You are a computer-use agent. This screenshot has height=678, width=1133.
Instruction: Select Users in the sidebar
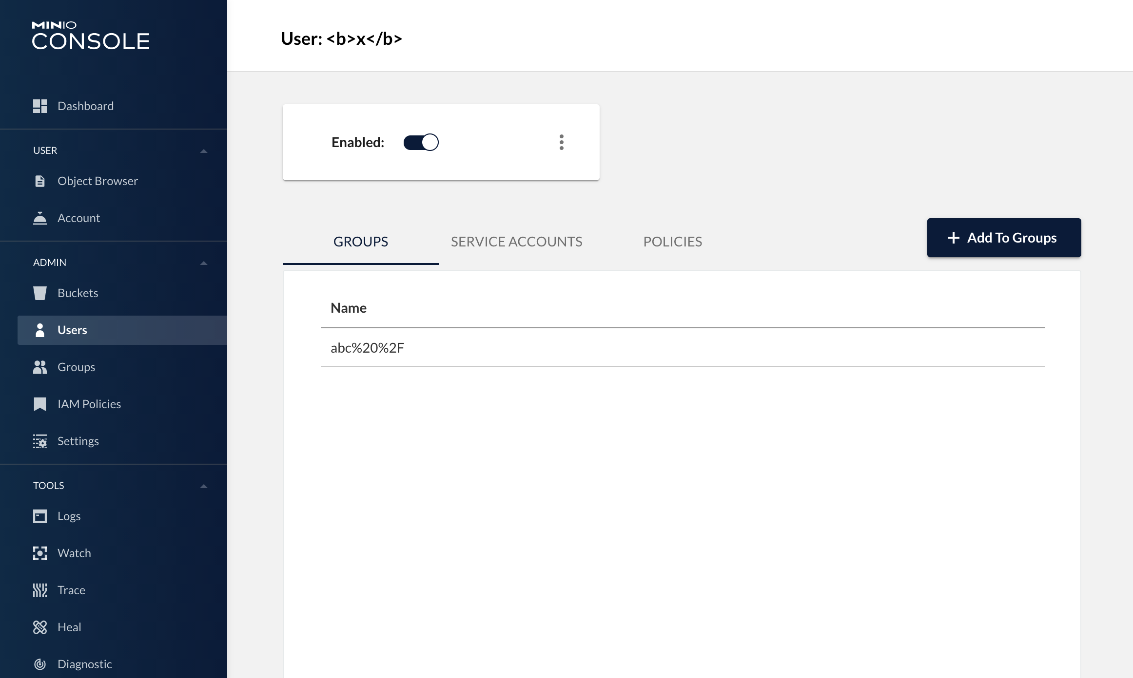(122, 330)
